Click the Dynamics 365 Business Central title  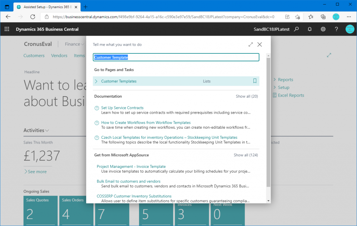(47, 29)
